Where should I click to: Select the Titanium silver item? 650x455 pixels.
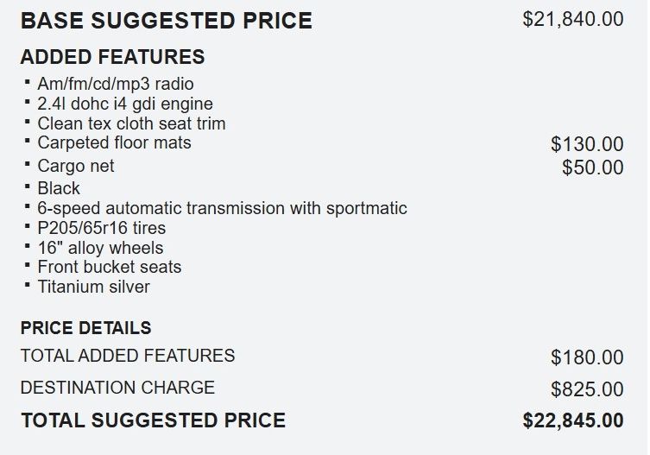93,287
